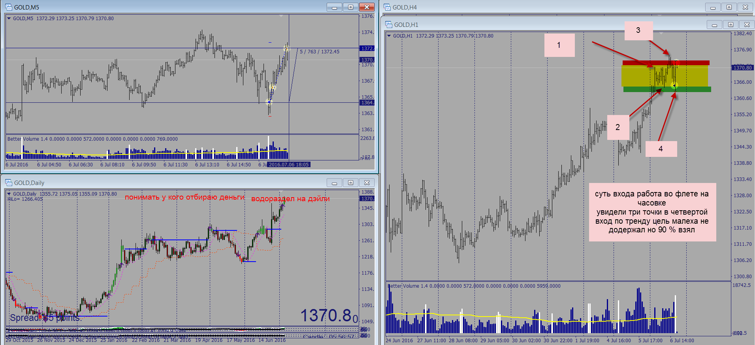Open the triangle menu beside GOLD,M5 quote line

9,18
